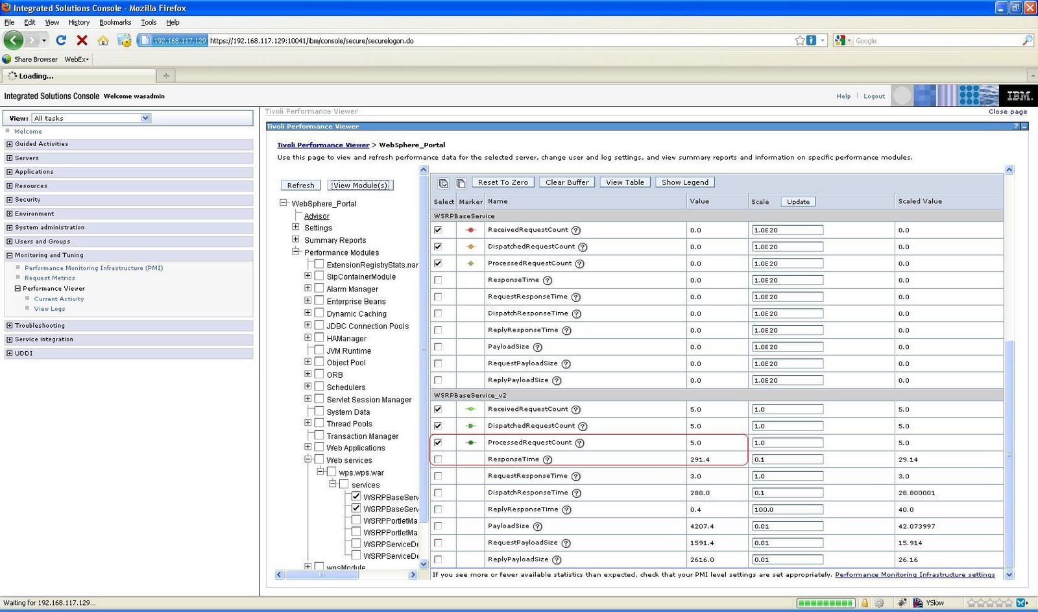Open the View All tasks dropdown
The image size is (1038, 612).
click(91, 118)
